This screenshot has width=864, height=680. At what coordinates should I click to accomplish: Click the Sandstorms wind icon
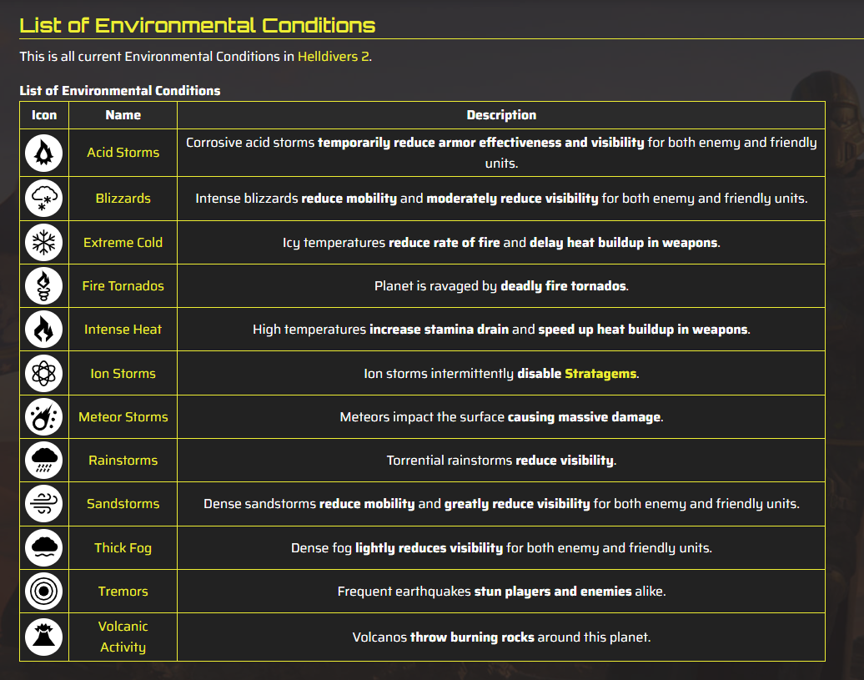(43, 504)
